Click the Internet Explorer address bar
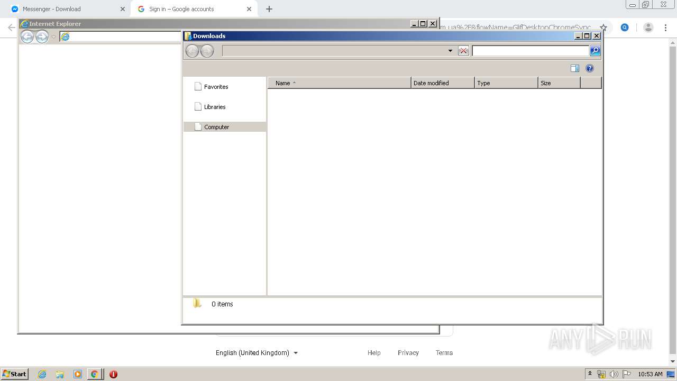The width and height of the screenshot is (677, 381). [x=120, y=37]
